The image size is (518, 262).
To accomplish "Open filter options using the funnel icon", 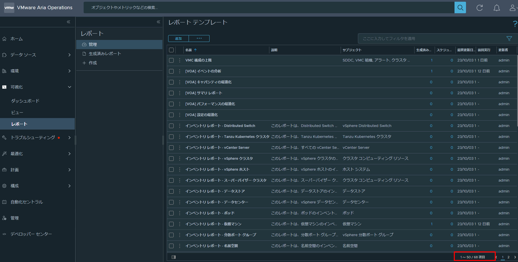I will pos(509,38).
